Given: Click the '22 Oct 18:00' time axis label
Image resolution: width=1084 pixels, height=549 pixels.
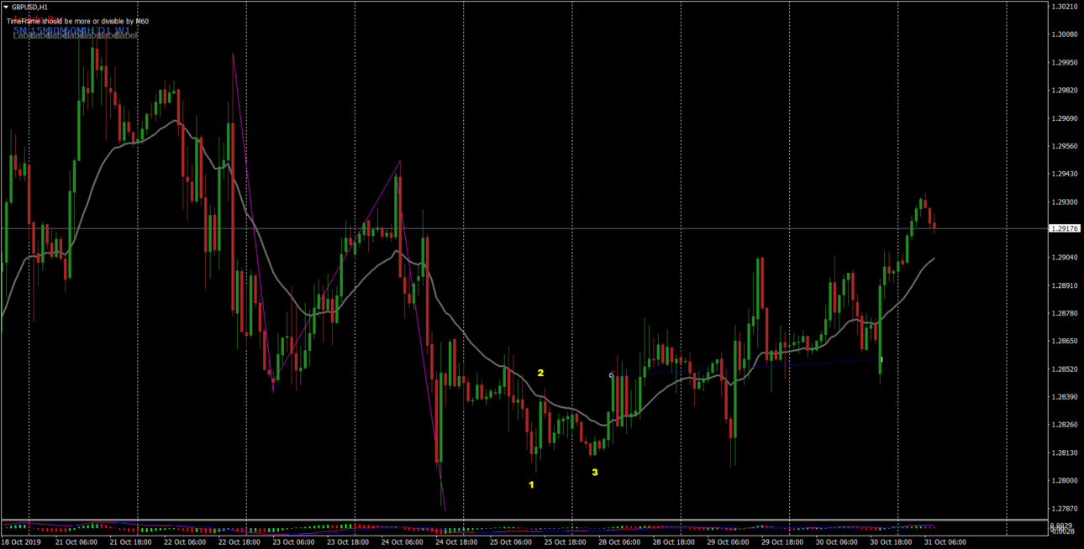Looking at the screenshot, I should 239,542.
